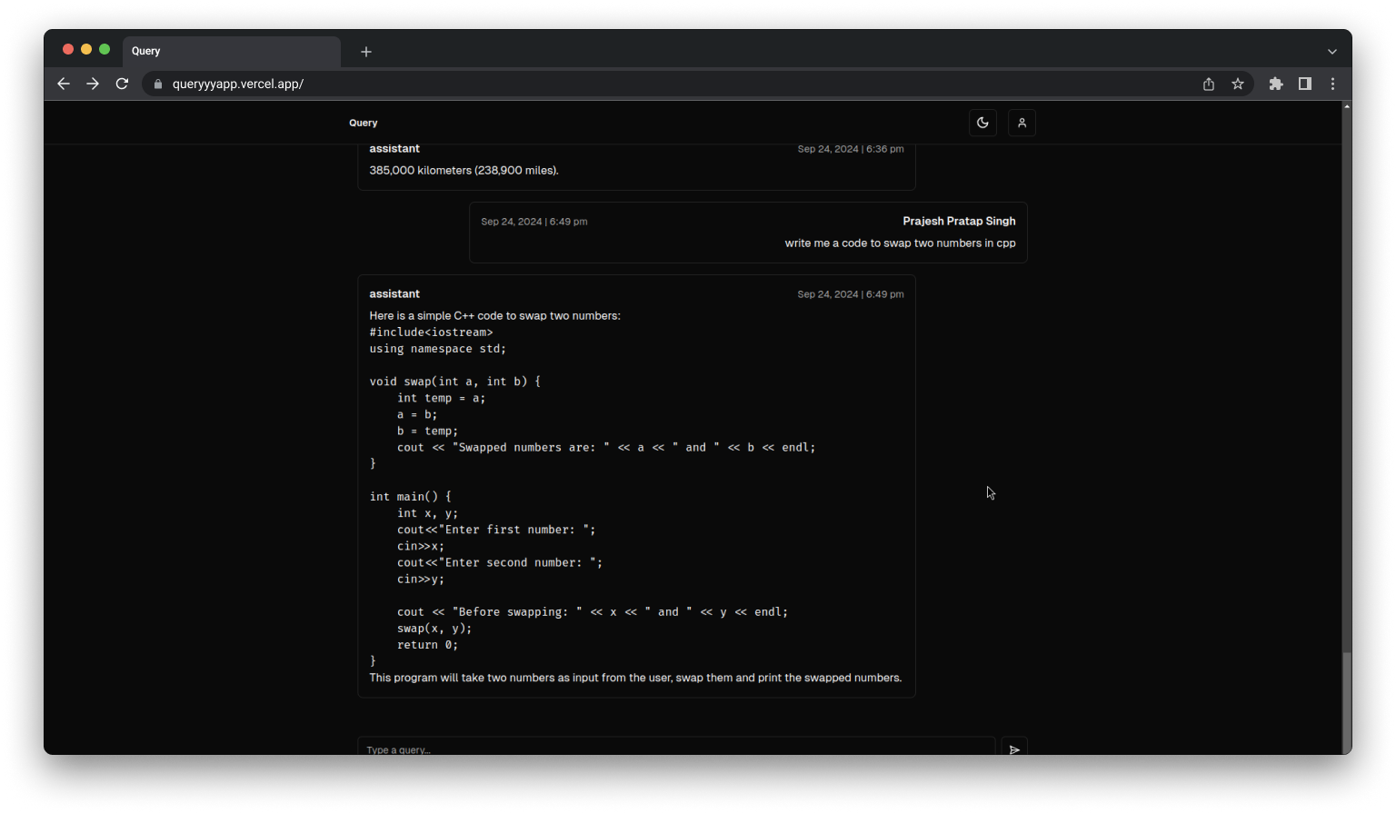1396x813 pixels.
Task: Expand the tab search chevron
Action: click(x=1332, y=52)
